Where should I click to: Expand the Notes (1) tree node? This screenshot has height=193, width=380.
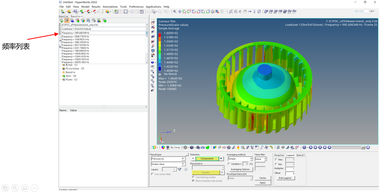click(61, 65)
